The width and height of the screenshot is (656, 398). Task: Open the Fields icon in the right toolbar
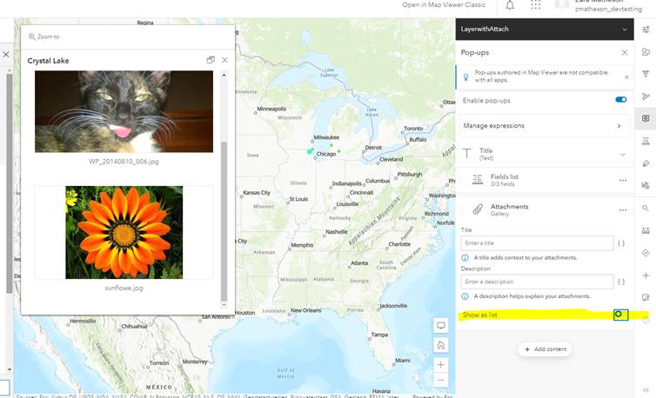click(646, 141)
